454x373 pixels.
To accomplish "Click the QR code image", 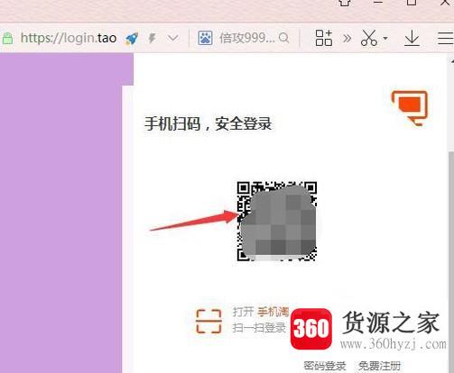I will (277, 221).
